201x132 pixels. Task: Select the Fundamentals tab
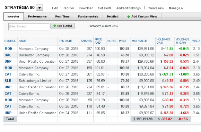point(88,16)
